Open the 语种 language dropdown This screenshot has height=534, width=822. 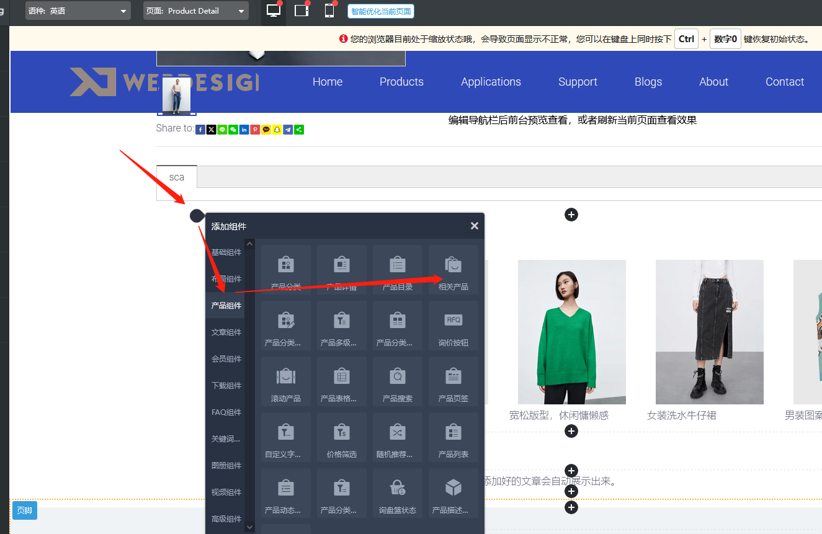78,11
